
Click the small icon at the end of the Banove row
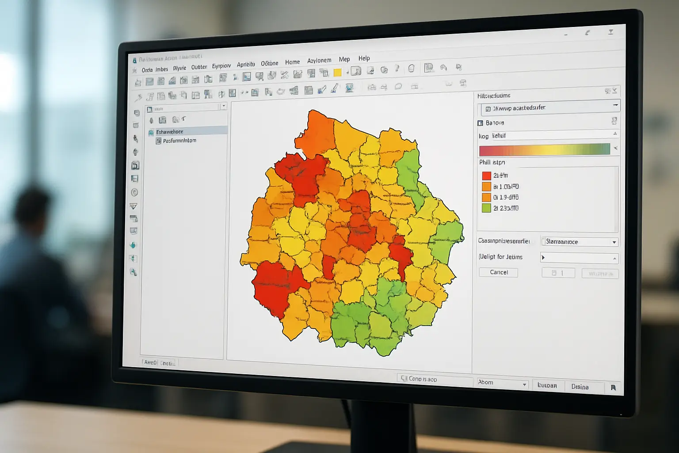(614, 120)
